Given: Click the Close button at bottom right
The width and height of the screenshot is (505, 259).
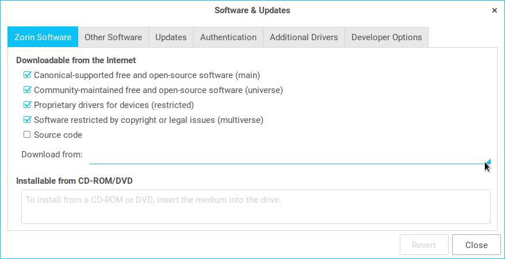Looking at the screenshot, I should tap(476, 245).
